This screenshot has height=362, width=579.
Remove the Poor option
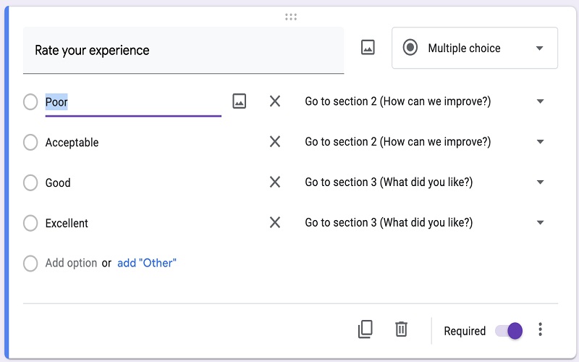[275, 101]
